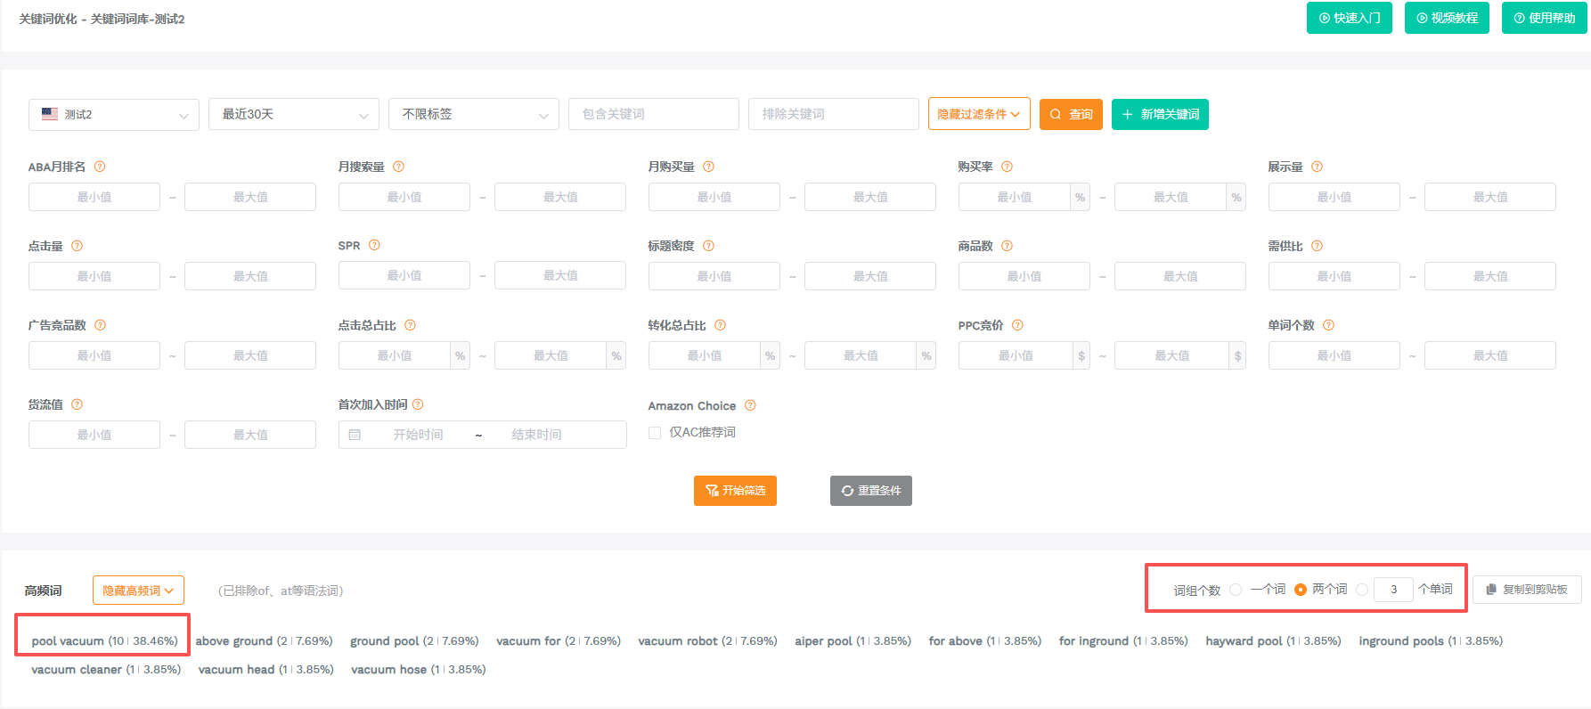Select the 两个词 radio option

point(1301,590)
